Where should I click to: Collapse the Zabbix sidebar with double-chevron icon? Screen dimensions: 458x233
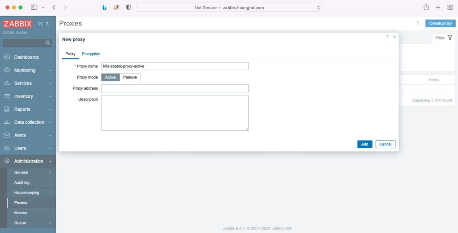point(40,24)
